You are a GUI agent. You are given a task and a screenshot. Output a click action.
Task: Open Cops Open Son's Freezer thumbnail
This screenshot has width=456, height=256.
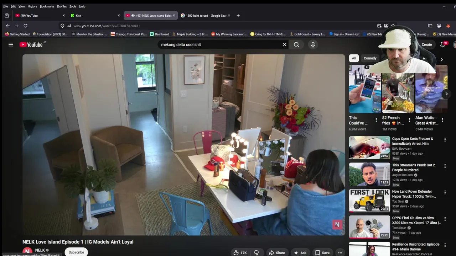(x=369, y=148)
